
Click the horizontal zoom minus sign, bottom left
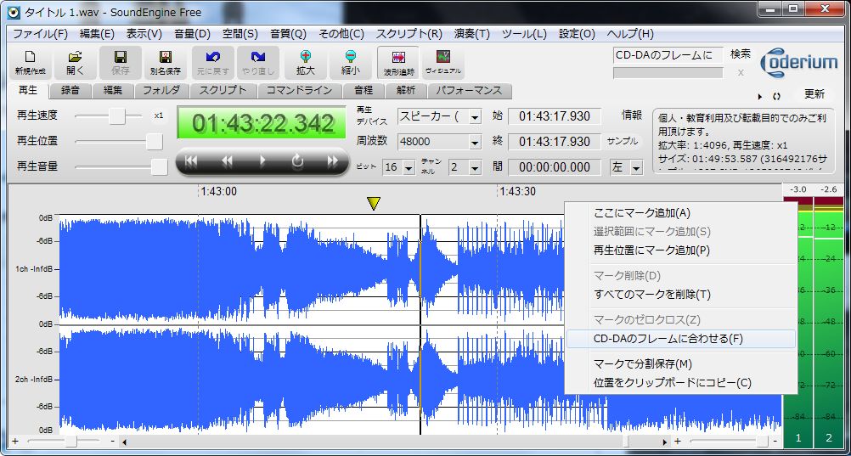(x=112, y=442)
